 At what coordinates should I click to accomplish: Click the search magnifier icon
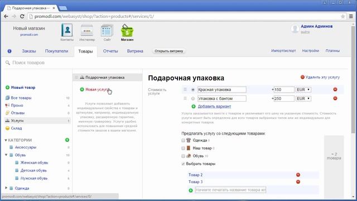pos(7,63)
